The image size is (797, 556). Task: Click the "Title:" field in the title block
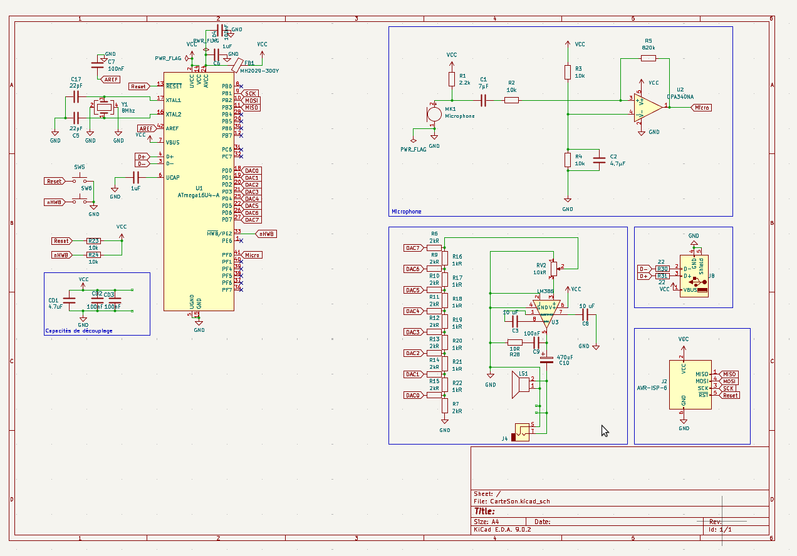(485, 512)
